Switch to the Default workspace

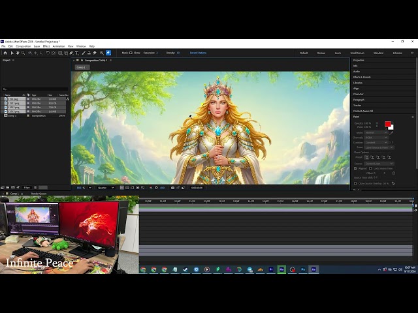[304, 53]
